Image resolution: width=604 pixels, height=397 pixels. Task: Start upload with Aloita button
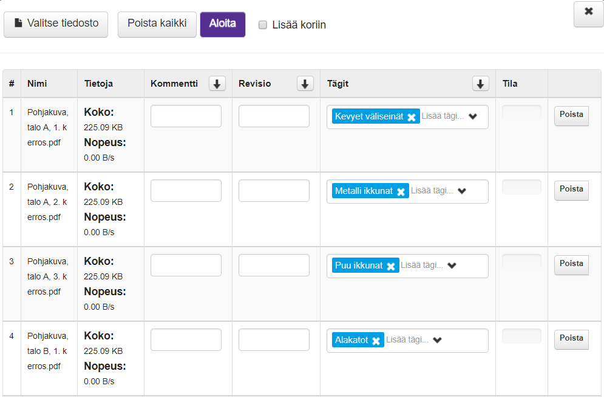pos(222,24)
